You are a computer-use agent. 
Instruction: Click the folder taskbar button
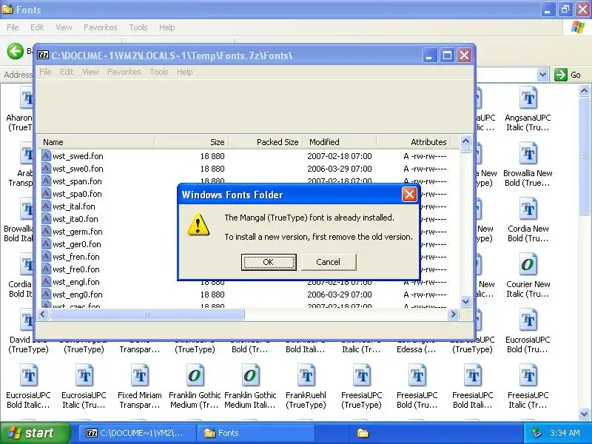click(x=363, y=433)
